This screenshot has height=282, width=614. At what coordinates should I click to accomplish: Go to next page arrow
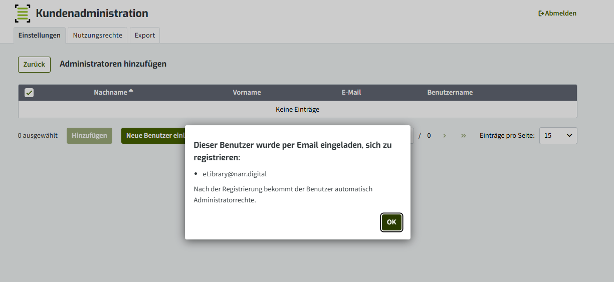445,135
